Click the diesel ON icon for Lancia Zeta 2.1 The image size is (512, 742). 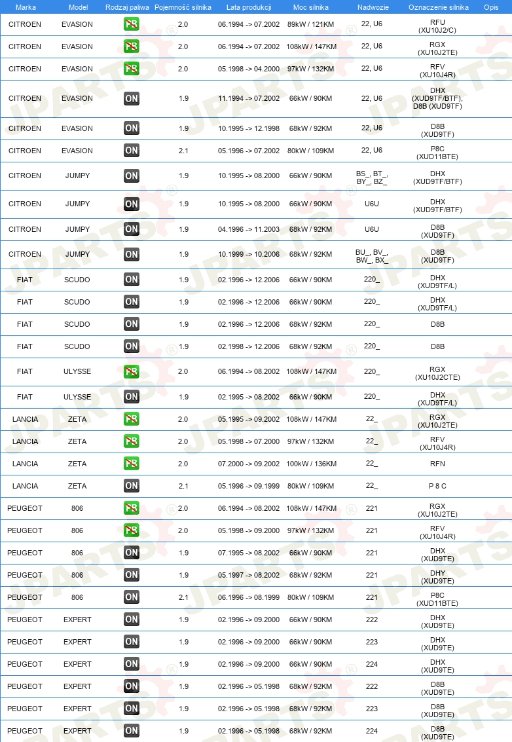[x=131, y=485]
